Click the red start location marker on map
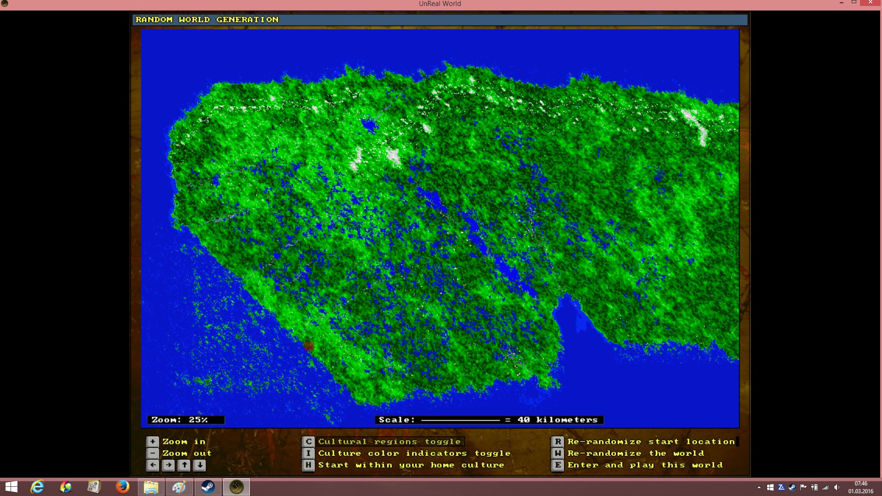 [x=309, y=346]
